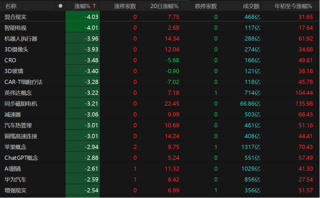The width and height of the screenshot is (320, 198).
Task: Click 66.86亿 turnover value
Action: pos(250,104)
